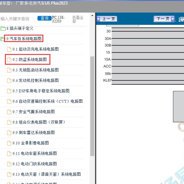Open 9.8 组合仪表电路图（双联屏）
The image size is (184, 184).
pos(39,122)
